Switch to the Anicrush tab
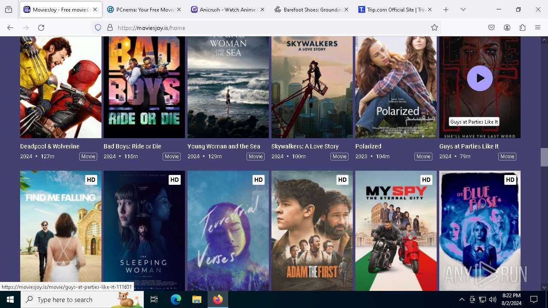The width and height of the screenshot is (548, 308). (228, 9)
